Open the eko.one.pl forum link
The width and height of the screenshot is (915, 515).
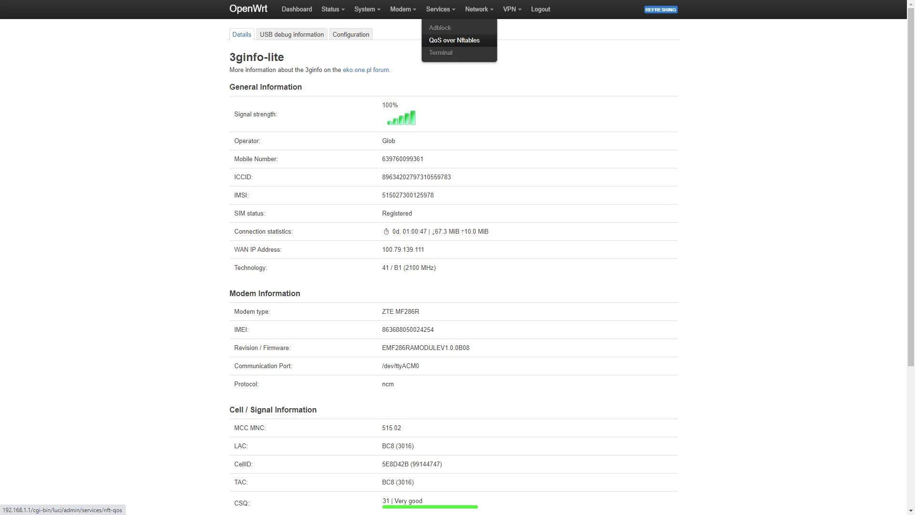click(x=366, y=70)
